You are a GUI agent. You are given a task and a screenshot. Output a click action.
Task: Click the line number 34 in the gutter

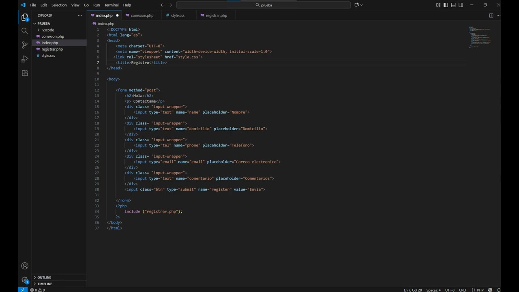97,211
